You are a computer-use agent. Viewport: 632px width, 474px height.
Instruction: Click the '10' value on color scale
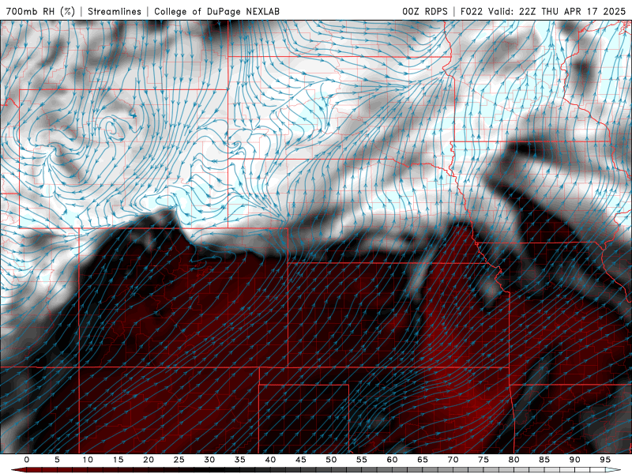88,460
